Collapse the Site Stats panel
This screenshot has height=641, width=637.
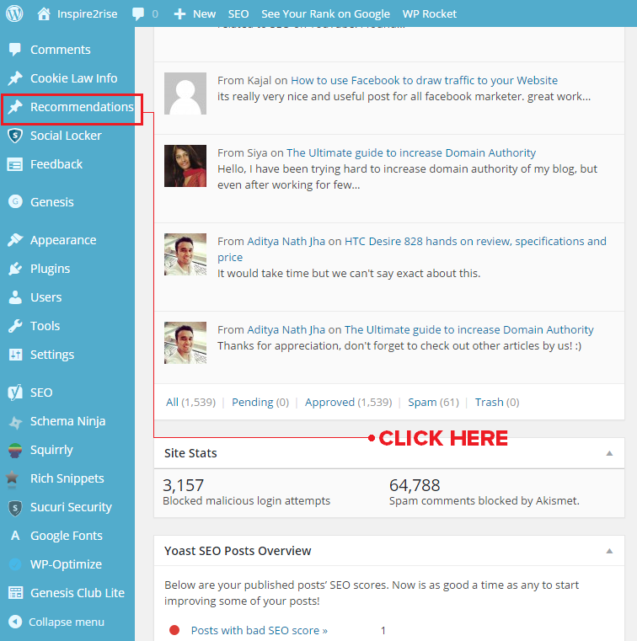[609, 453]
